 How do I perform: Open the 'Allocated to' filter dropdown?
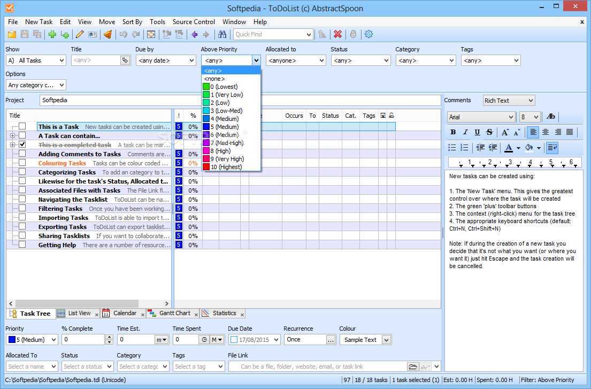point(295,60)
